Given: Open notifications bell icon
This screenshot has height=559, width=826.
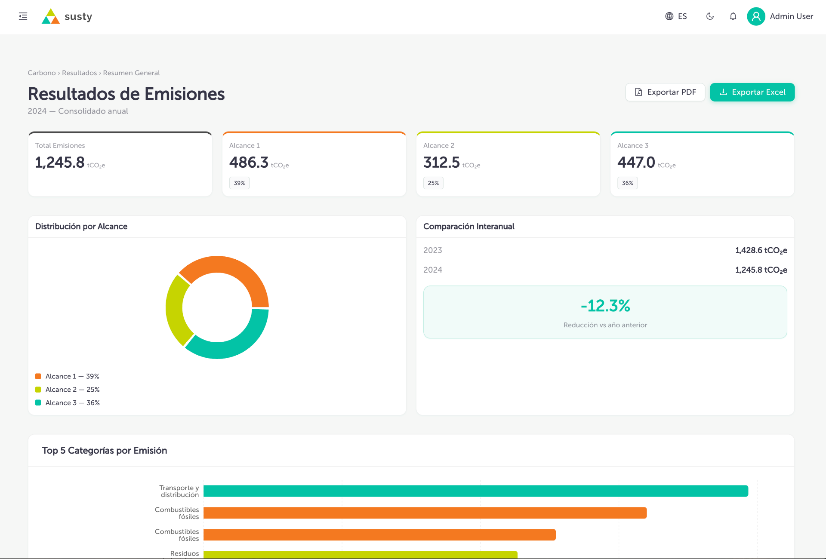Looking at the screenshot, I should point(733,16).
